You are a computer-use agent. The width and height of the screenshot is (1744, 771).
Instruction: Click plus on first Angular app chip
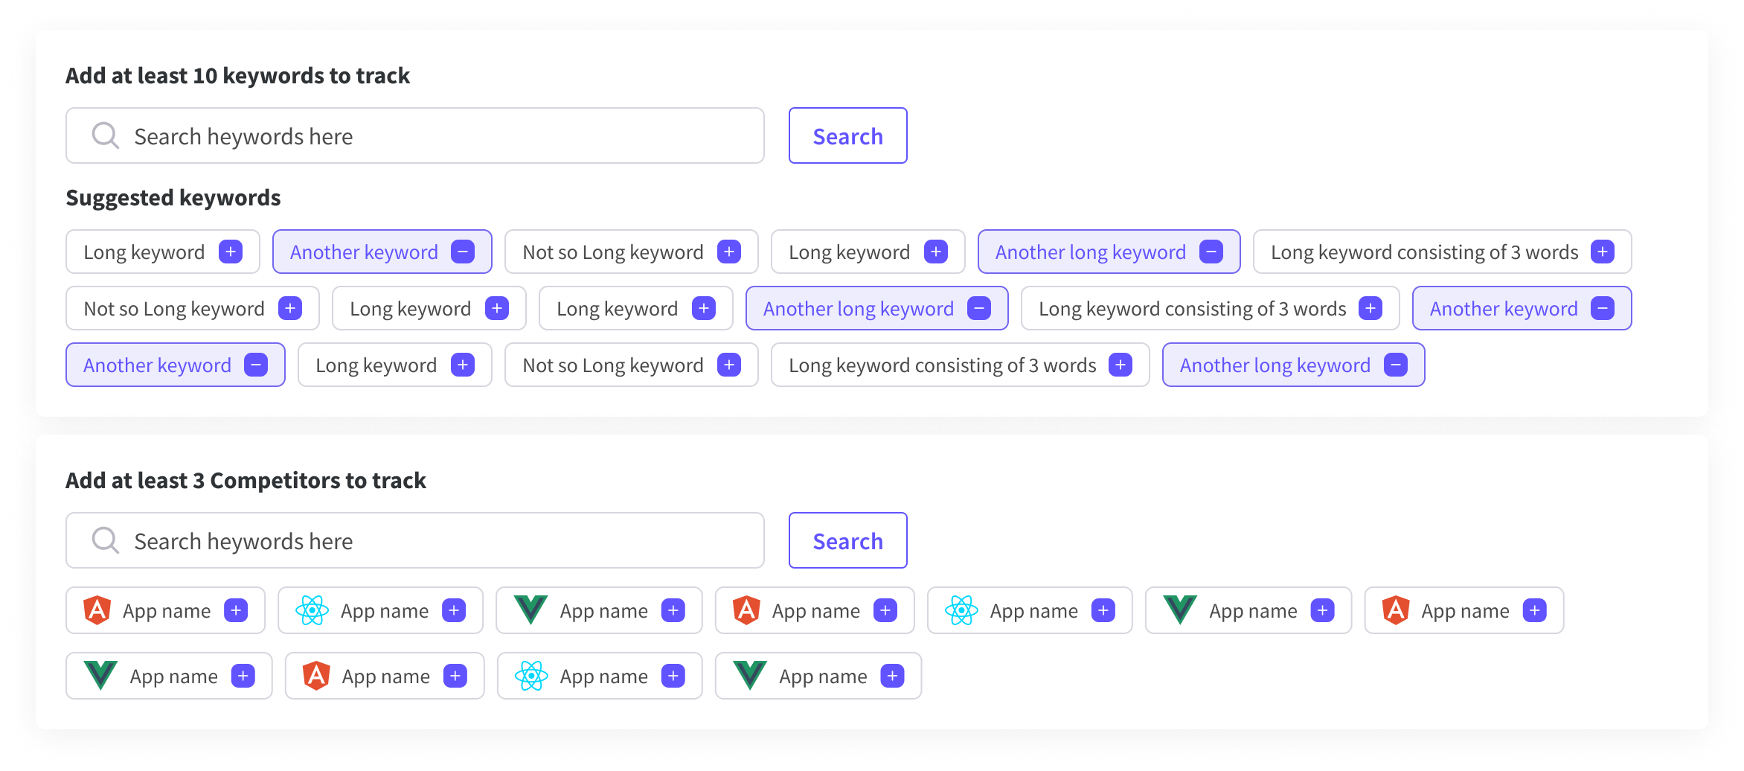236,611
